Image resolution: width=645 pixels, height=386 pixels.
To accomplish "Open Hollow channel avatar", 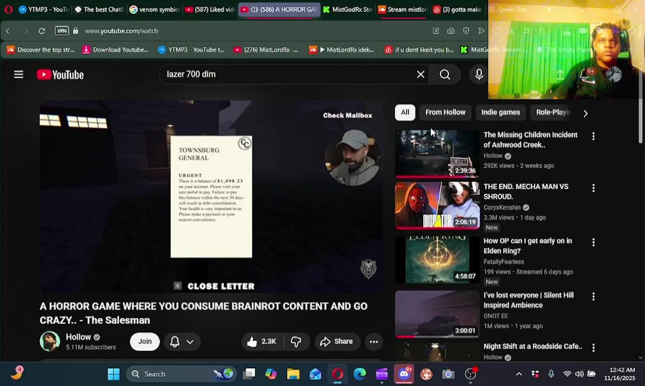I will [50, 342].
